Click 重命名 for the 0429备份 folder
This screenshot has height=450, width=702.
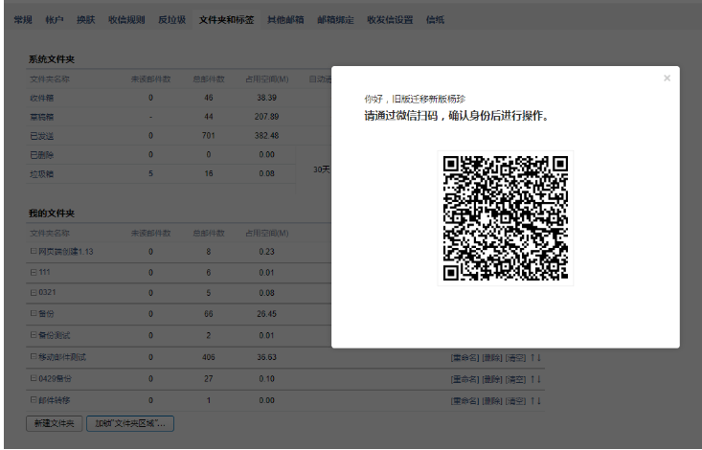[464, 378]
